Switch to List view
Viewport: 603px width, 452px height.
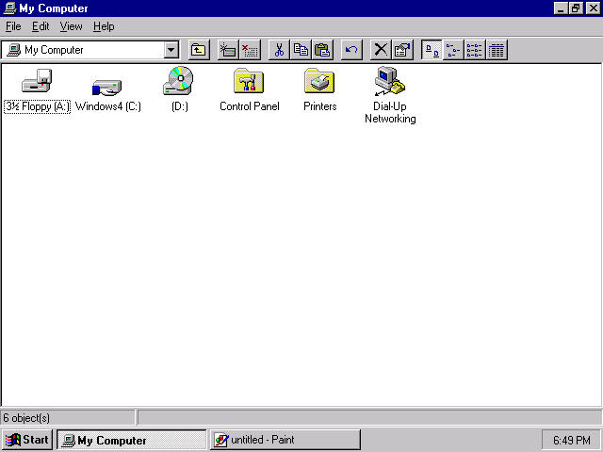point(475,50)
